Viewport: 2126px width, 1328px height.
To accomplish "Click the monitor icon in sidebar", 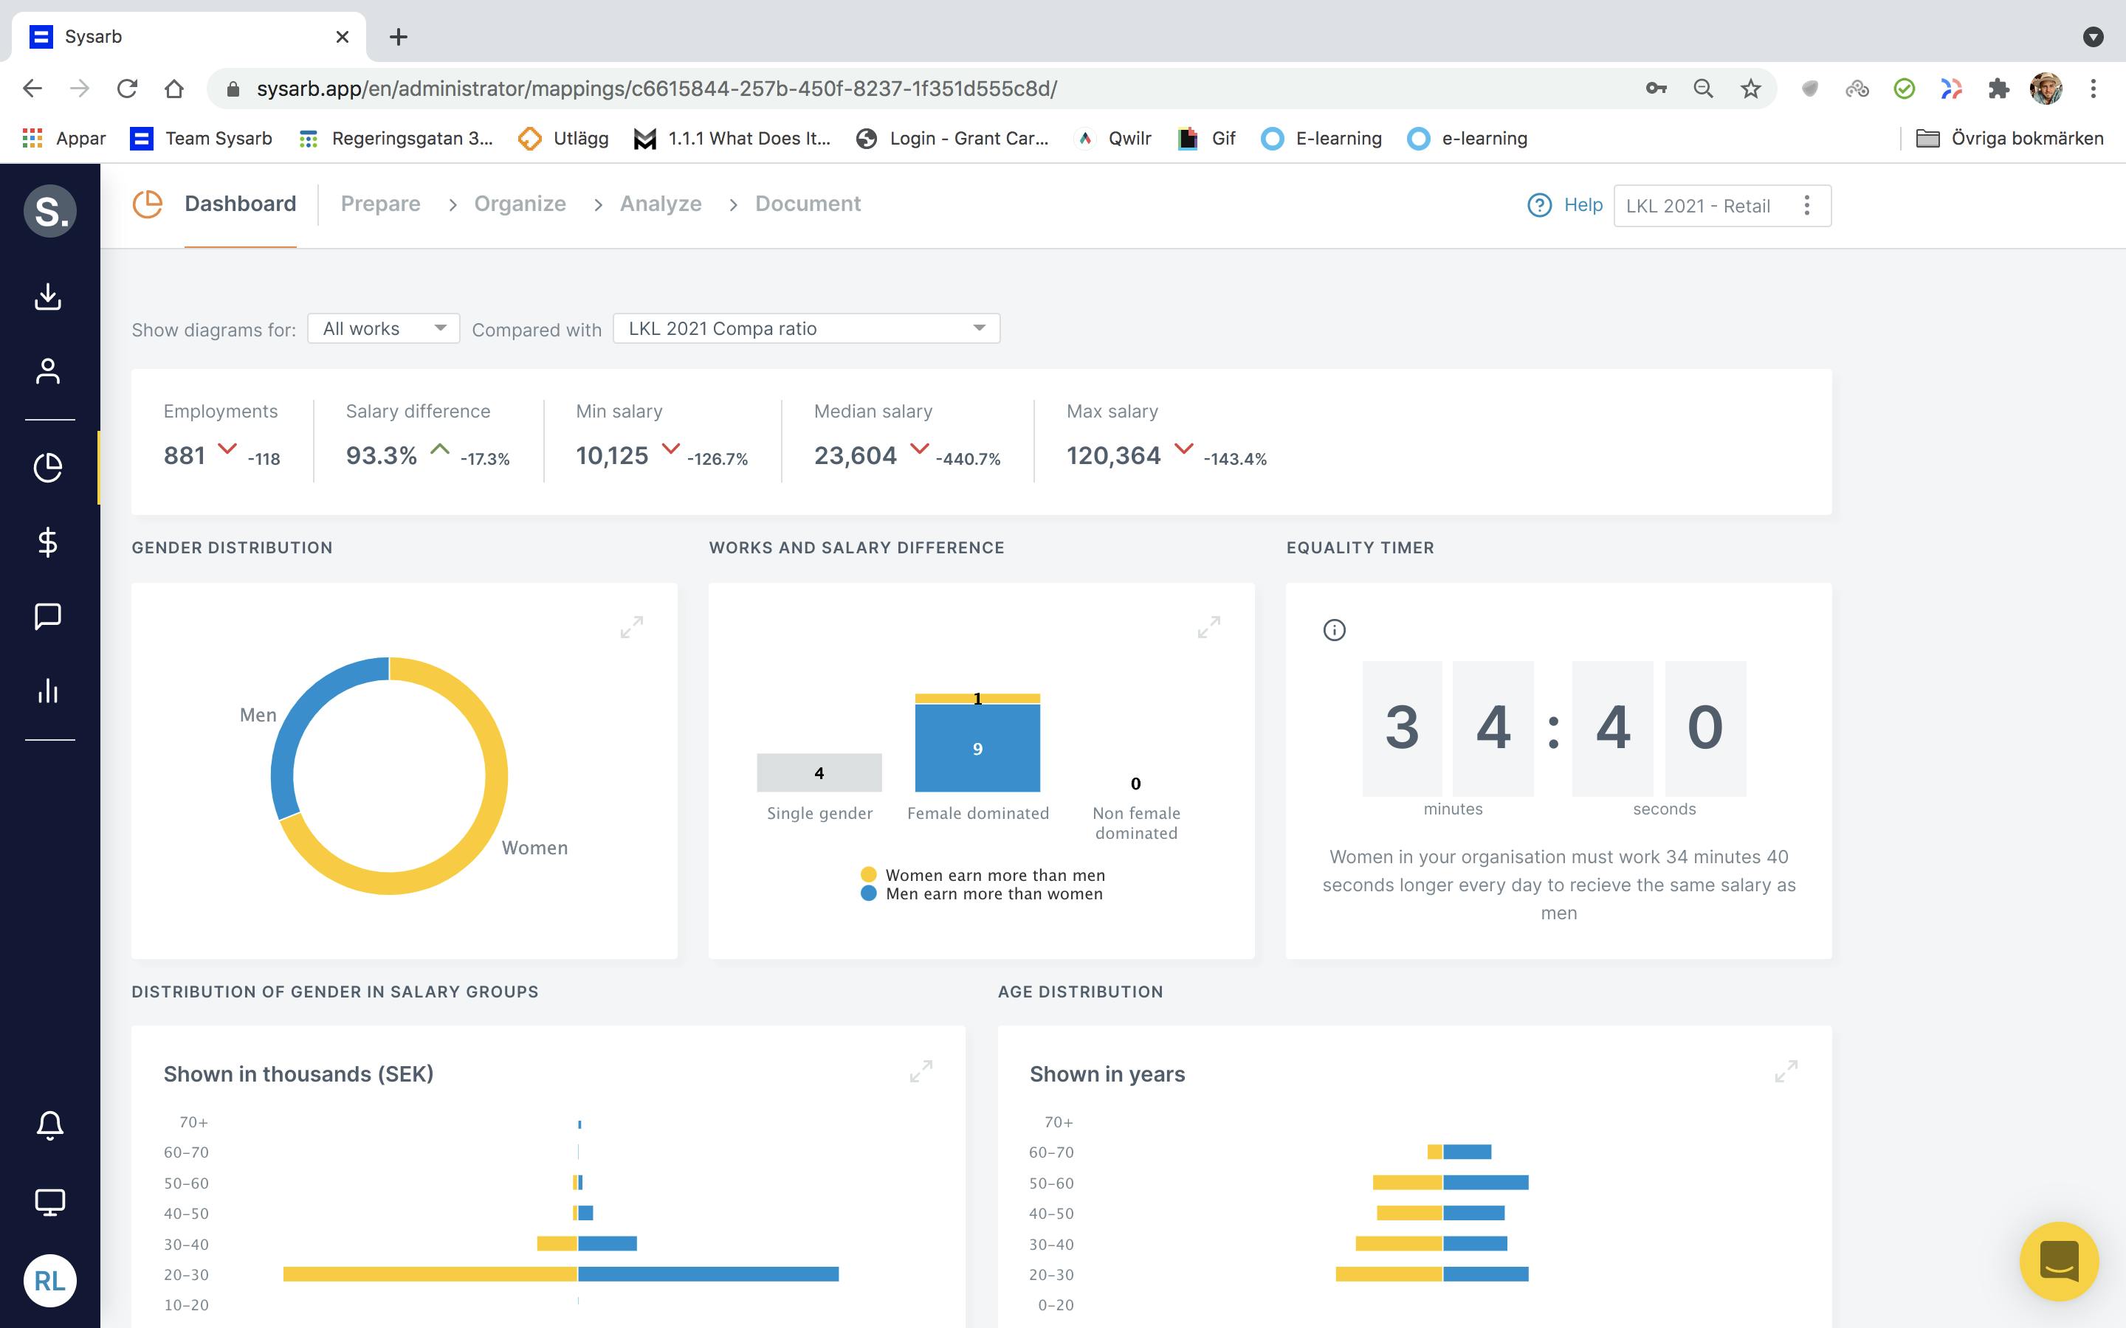I will pos(49,1202).
